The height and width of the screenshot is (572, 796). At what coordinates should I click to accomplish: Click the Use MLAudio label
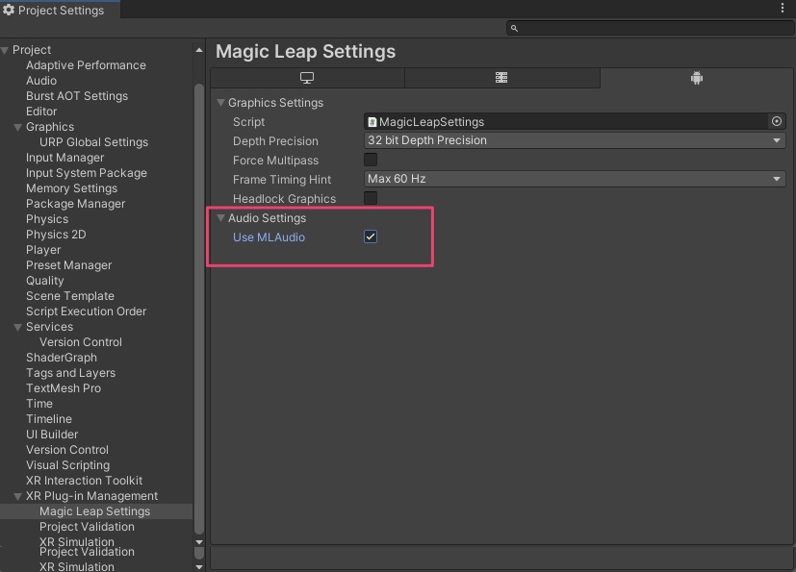270,237
